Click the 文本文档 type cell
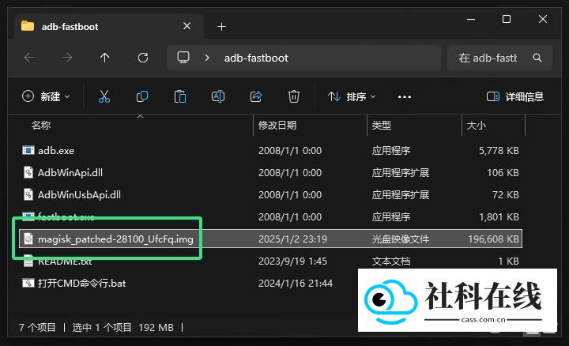Viewport: 569px width, 346px height. (x=391, y=261)
